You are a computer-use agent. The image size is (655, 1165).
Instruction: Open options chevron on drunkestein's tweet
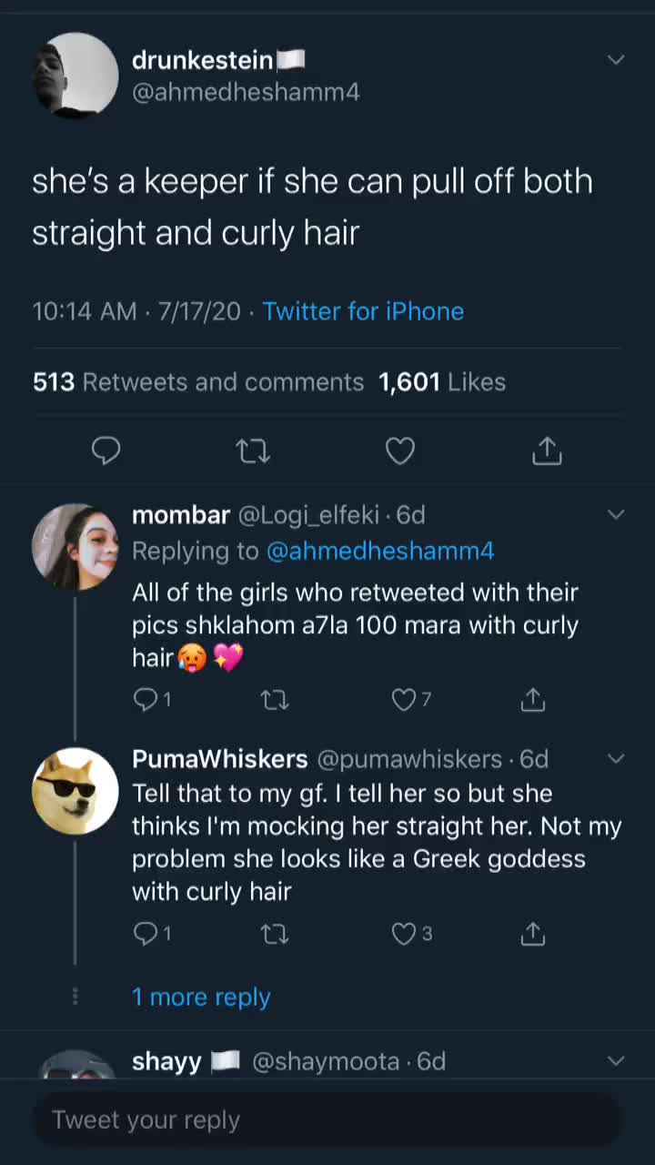(x=616, y=60)
